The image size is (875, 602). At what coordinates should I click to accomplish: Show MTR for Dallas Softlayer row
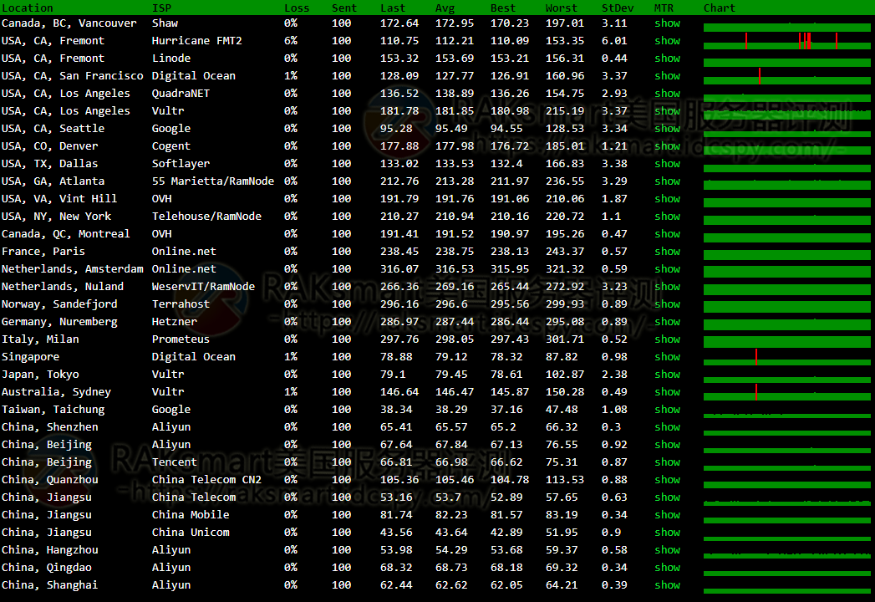point(667,164)
